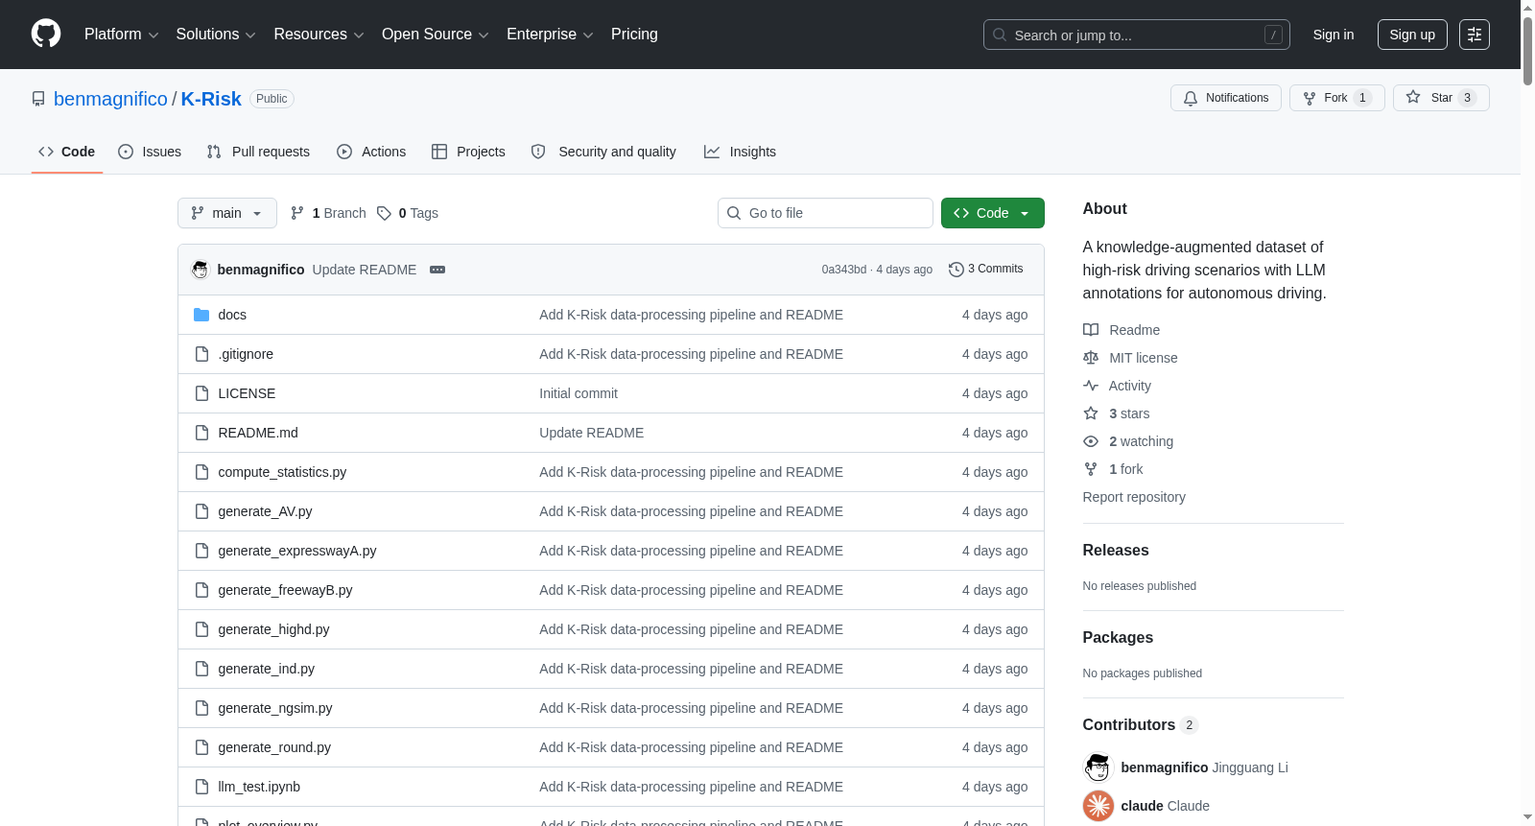Expand the Platform menu
Viewport: 1535px width, 826px height.
(x=122, y=35)
